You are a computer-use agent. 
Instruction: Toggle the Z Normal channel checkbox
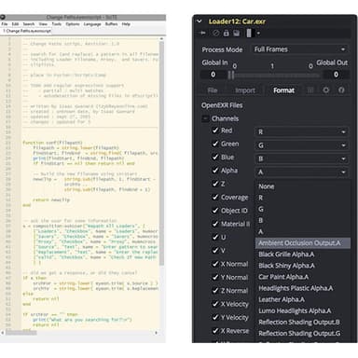[214, 291]
